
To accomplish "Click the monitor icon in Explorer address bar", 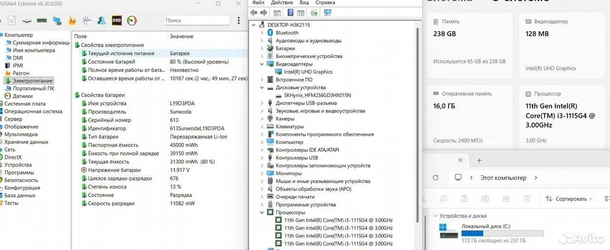I will click(x=458, y=177).
